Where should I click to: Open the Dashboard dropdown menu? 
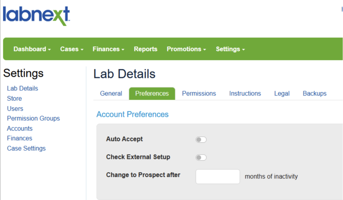pos(32,49)
